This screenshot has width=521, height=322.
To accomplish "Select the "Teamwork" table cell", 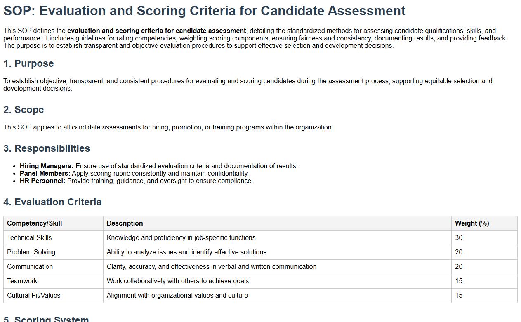I will tap(22, 281).
